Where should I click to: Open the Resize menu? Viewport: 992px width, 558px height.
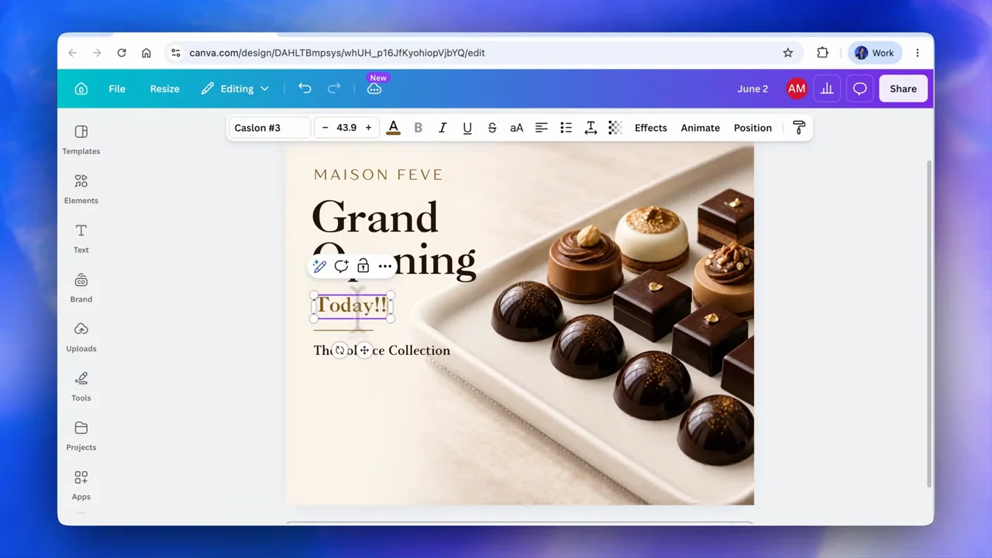coord(164,88)
